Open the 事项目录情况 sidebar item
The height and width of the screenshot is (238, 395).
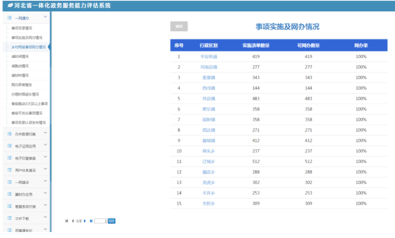pyautogui.click(x=22, y=28)
